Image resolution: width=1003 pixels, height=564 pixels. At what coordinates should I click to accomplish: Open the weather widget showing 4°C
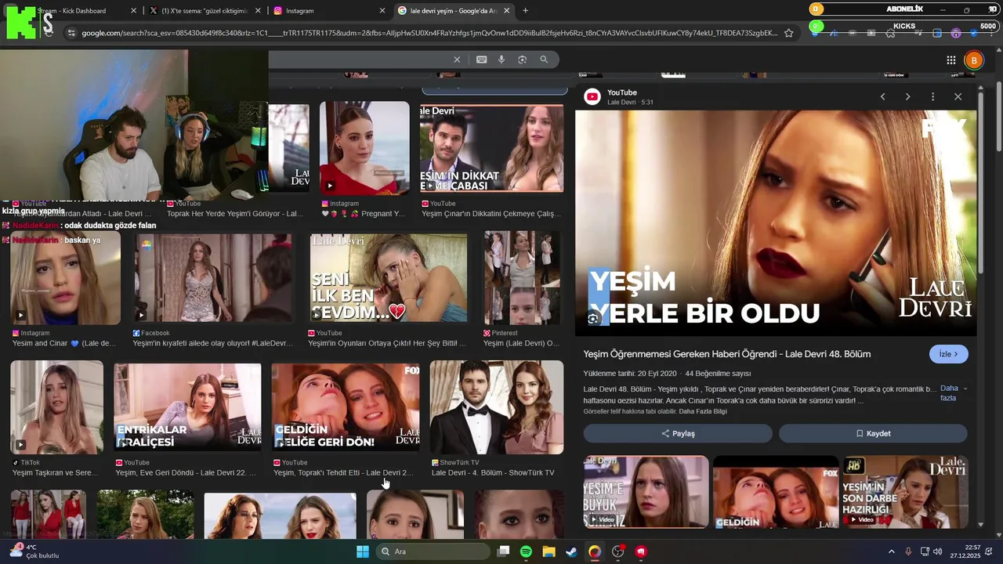[x=33, y=551]
